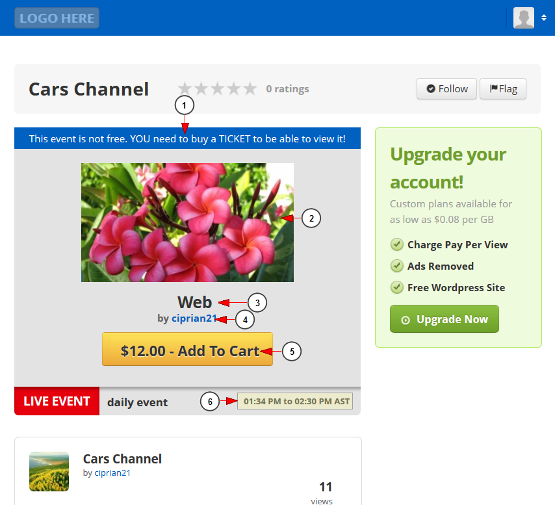Click the LIVE EVENT badge

pyautogui.click(x=57, y=401)
